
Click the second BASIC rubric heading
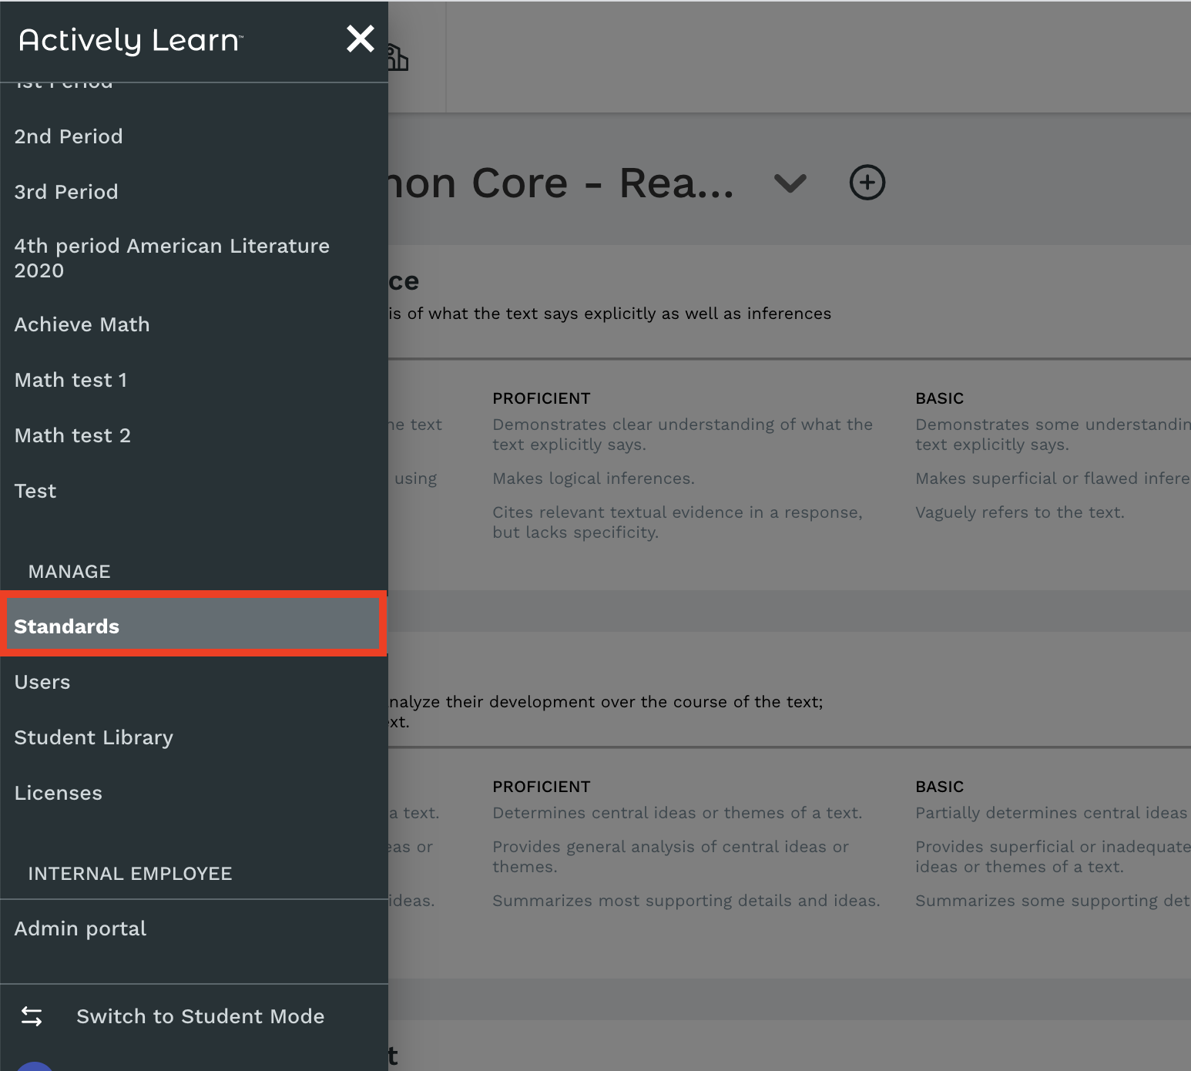[x=940, y=787]
